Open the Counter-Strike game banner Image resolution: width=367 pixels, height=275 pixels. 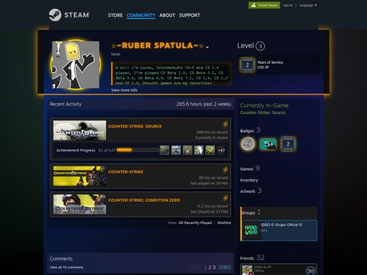[x=80, y=176]
